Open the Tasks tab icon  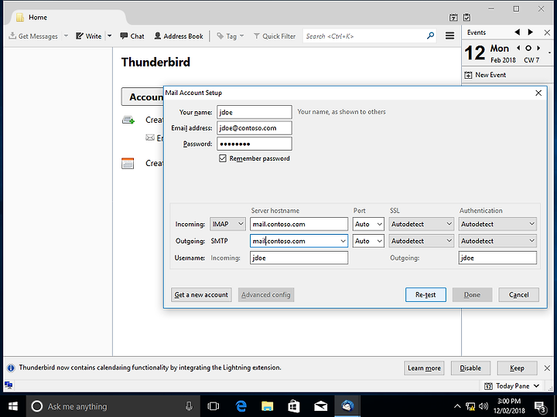pyautogui.click(x=467, y=17)
